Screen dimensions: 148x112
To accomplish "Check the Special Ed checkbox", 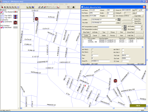I will [x=133, y=21].
